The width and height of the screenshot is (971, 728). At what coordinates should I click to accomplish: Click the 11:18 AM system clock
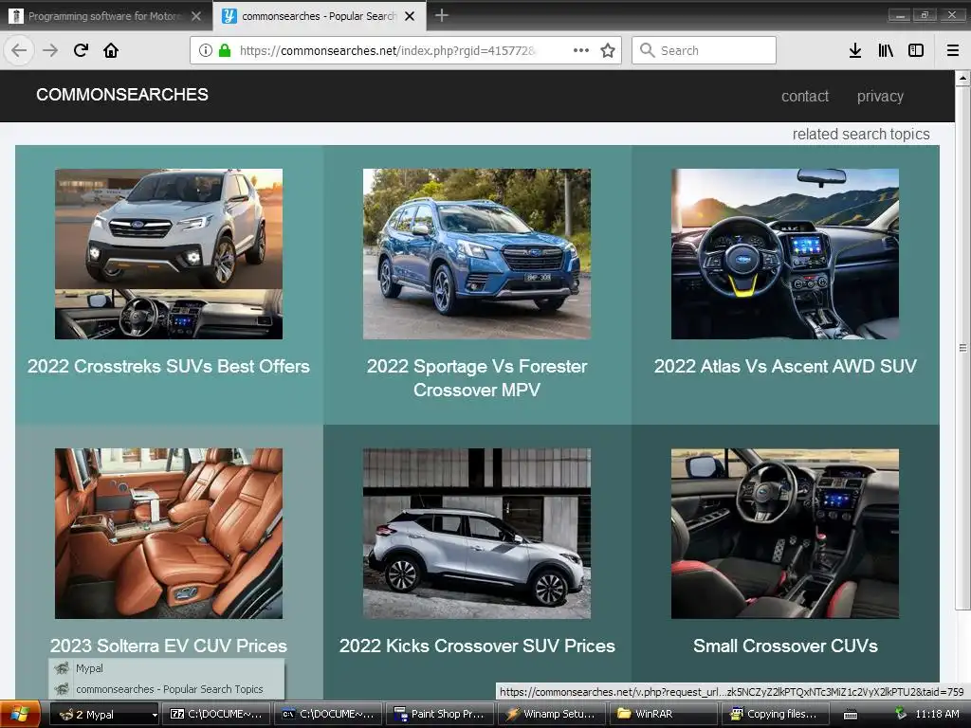(937, 715)
